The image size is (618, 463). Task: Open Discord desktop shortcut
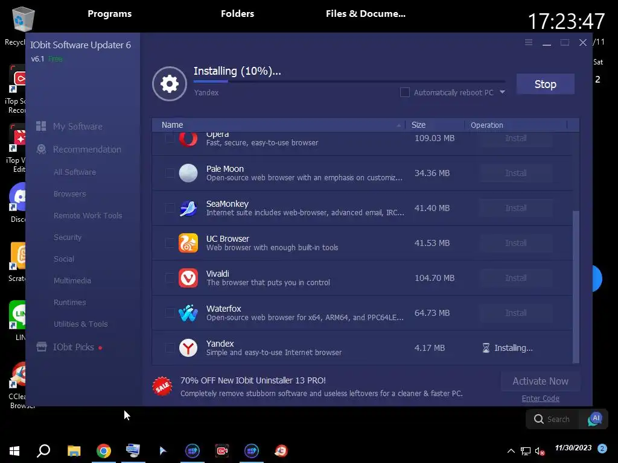click(19, 198)
